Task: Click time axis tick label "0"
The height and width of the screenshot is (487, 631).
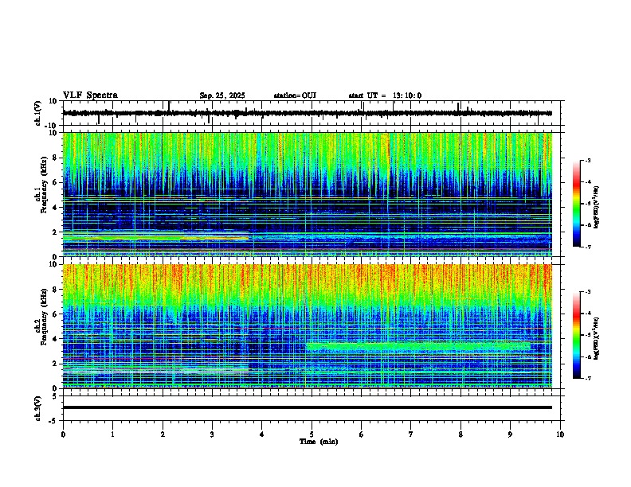Action: tap(63, 434)
